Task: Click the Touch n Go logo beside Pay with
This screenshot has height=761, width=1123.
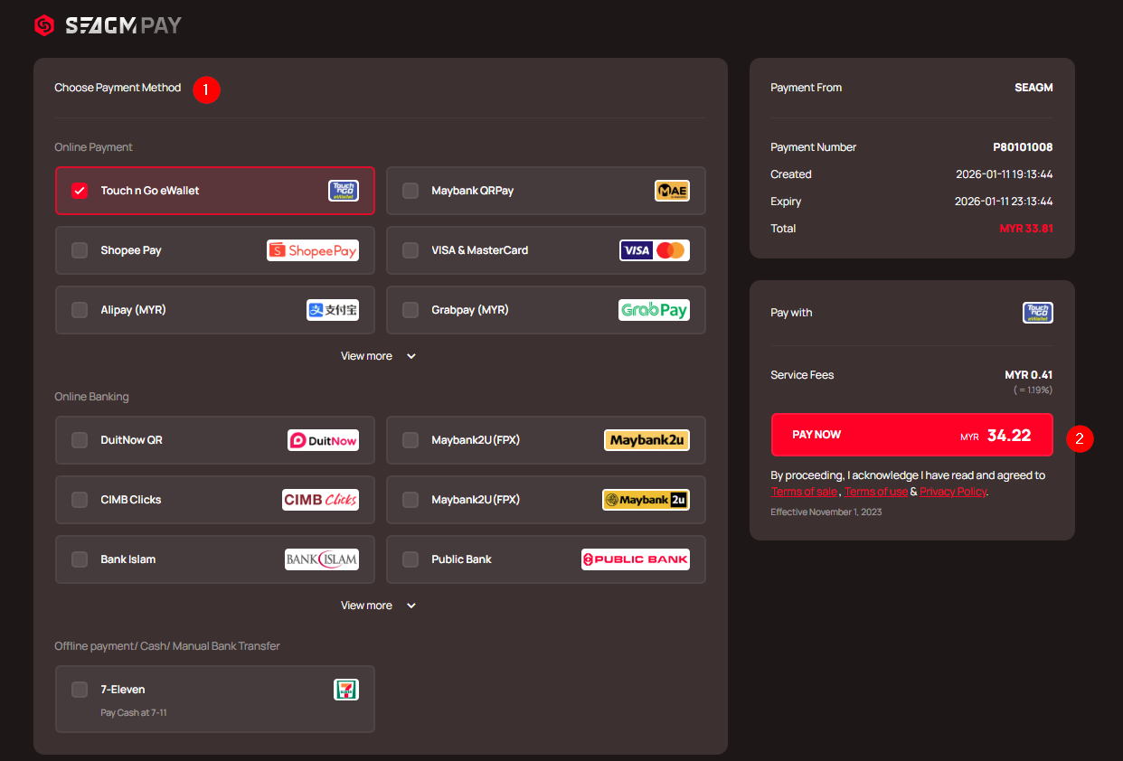Action: (1037, 313)
